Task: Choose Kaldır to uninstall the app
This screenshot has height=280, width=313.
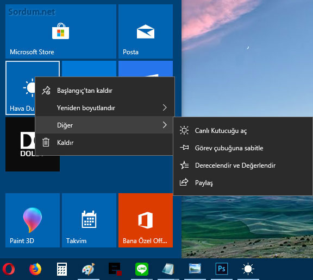Action: tap(104, 143)
